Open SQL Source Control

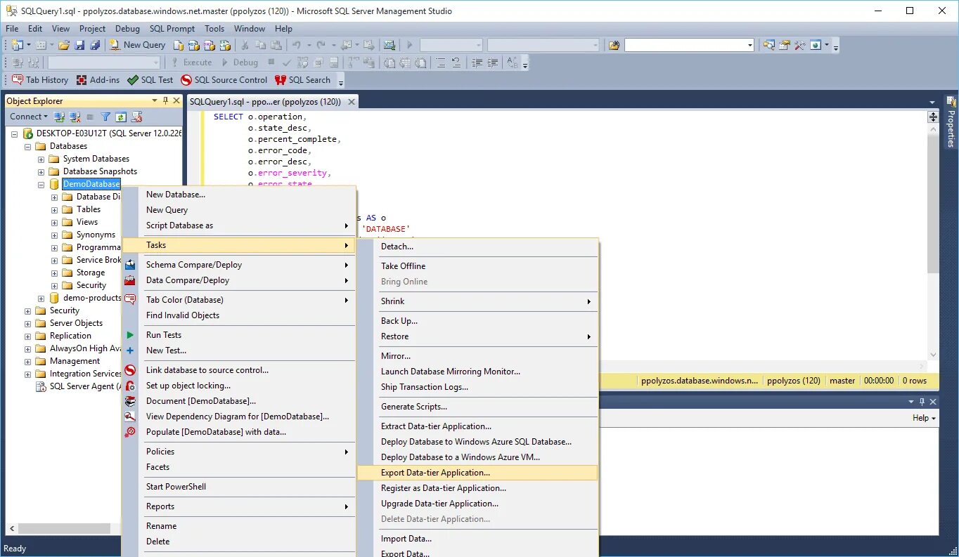(x=224, y=80)
